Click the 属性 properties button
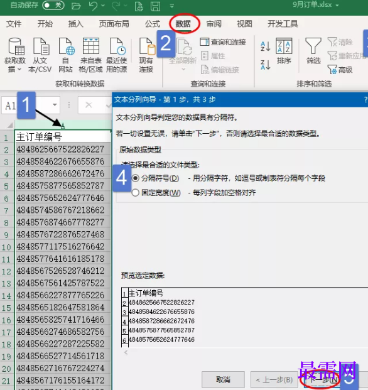The width and height of the screenshot is (368, 390). coord(213,56)
